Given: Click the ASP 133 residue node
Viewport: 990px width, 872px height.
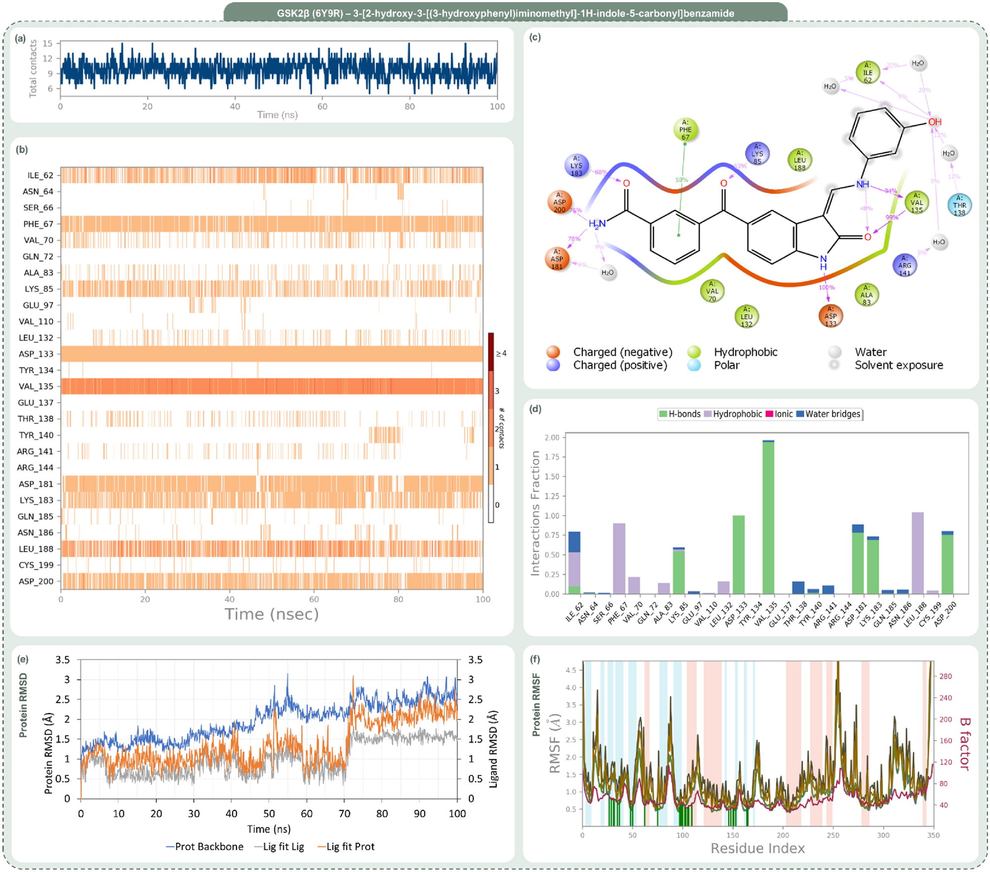Looking at the screenshot, I should 830,316.
